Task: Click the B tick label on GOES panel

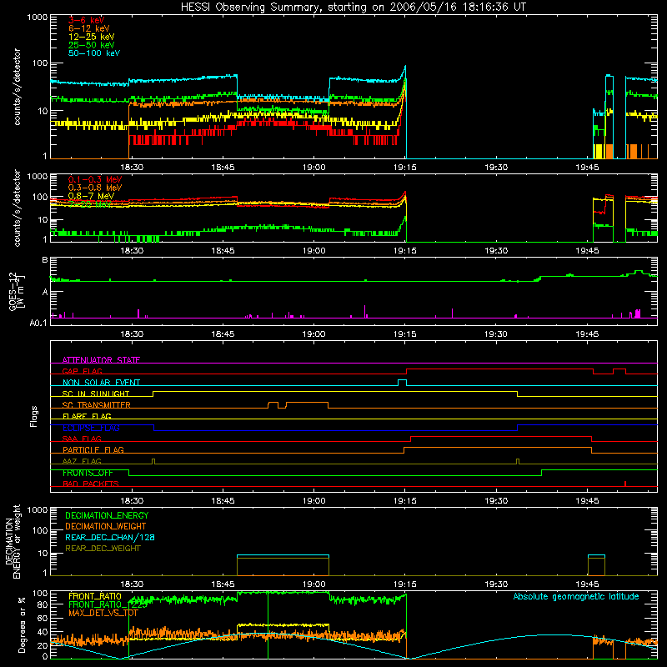Action: point(45,260)
